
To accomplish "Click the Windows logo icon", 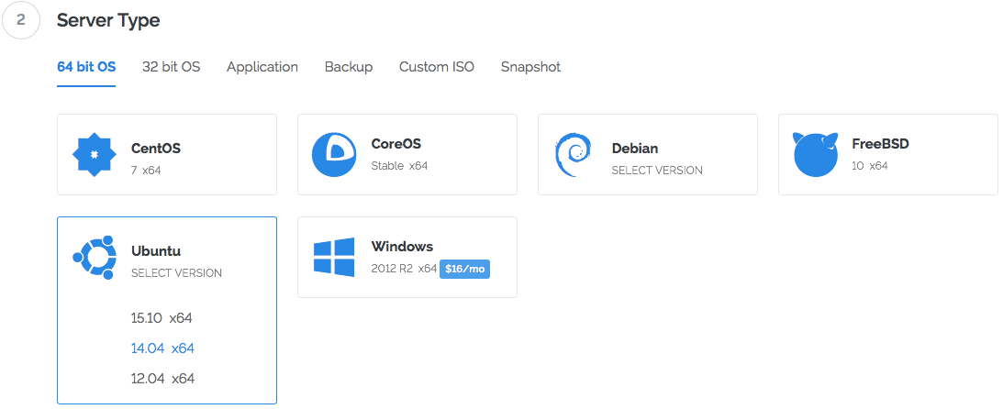I will [334, 257].
